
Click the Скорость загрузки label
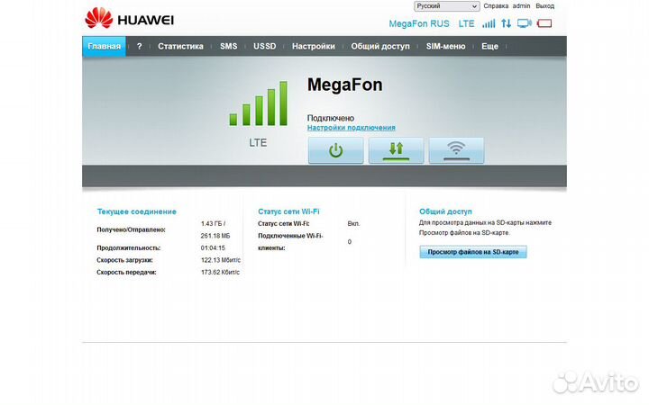(x=124, y=260)
